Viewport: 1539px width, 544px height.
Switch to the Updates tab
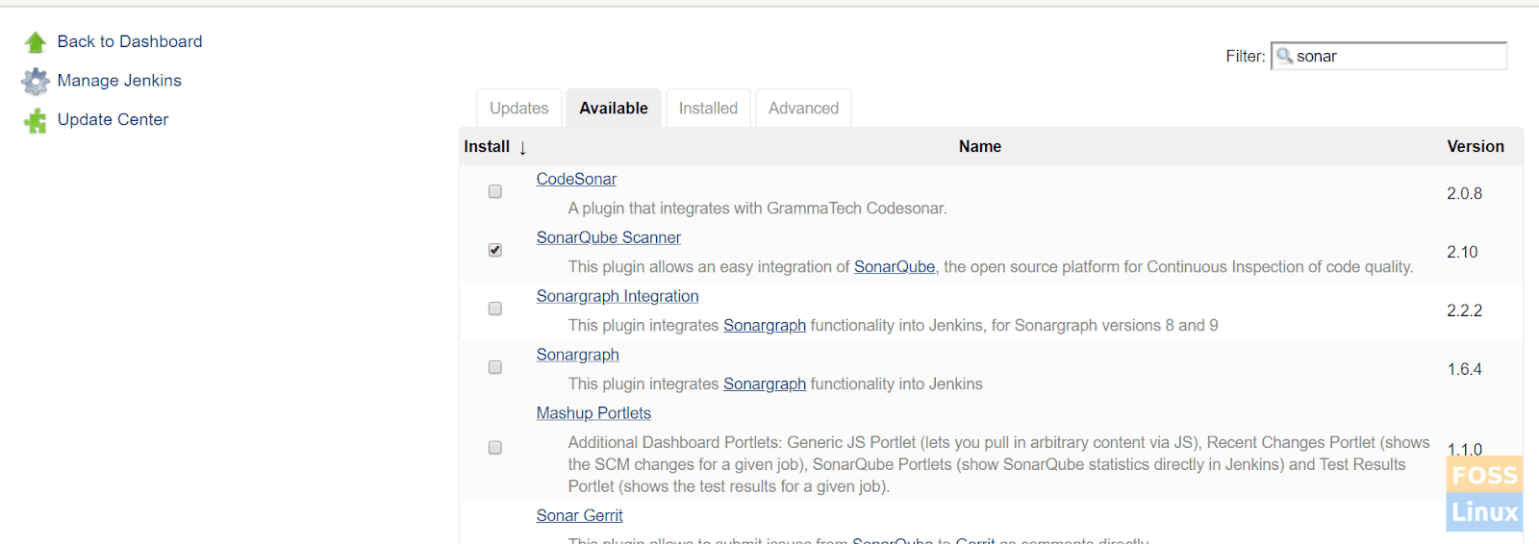519,108
